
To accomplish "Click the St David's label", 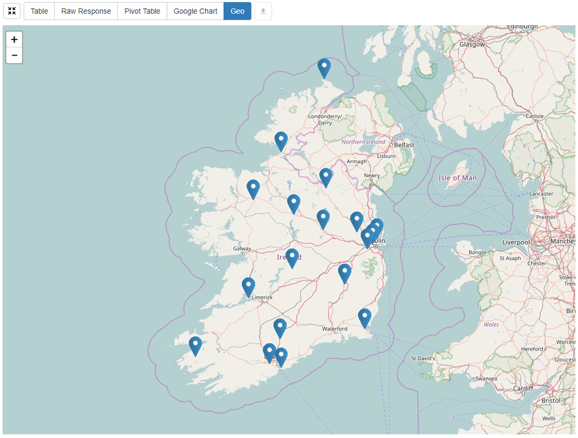I will (x=423, y=358).
